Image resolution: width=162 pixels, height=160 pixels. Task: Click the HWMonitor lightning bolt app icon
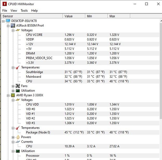click(5, 4)
